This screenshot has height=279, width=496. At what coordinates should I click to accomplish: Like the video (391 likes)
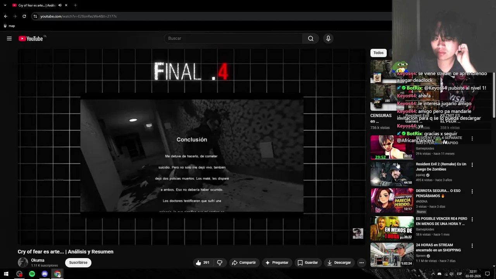203,262
